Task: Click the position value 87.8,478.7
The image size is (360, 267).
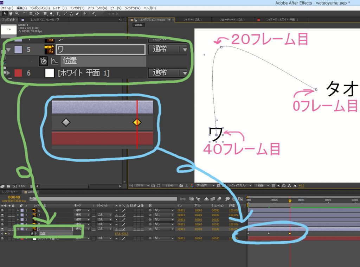Action: pyautogui.click(x=121, y=234)
